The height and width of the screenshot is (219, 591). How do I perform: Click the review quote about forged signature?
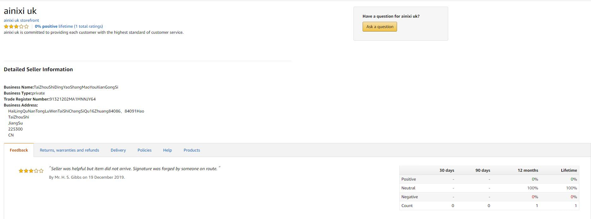click(x=134, y=169)
